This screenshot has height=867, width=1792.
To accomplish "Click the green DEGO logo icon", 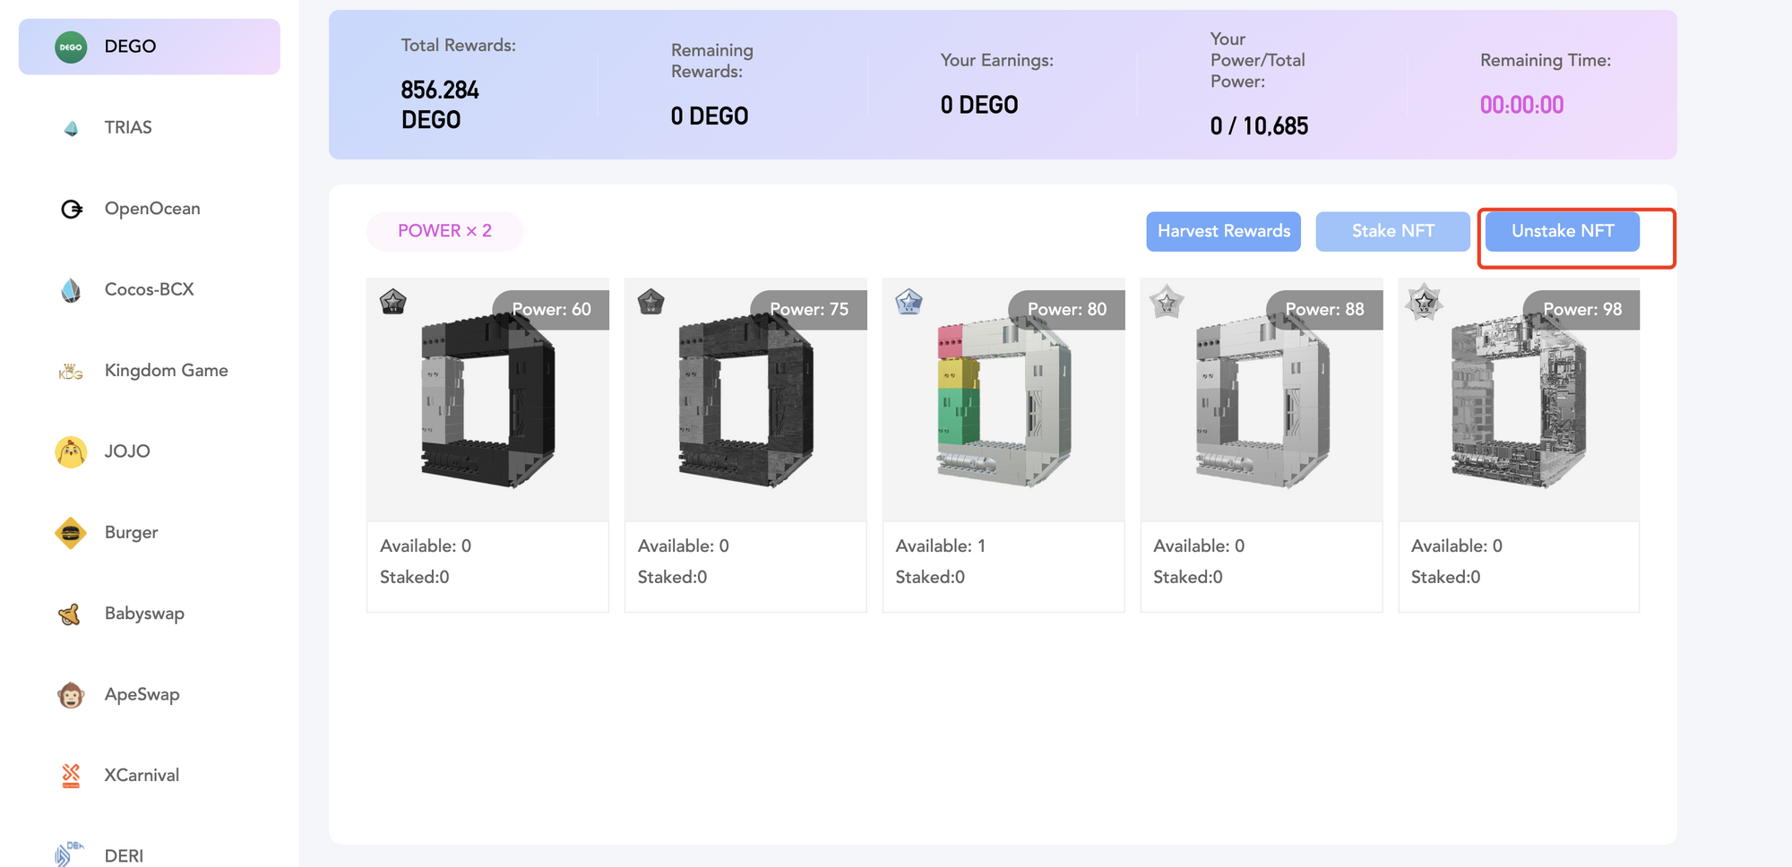I will (71, 47).
